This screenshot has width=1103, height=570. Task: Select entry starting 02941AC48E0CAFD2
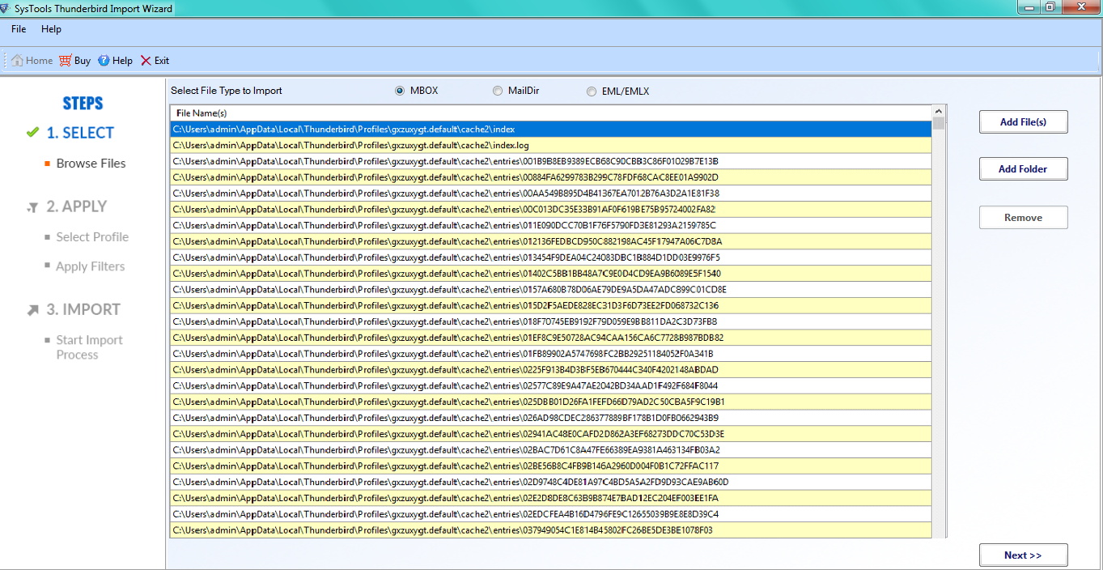pos(550,433)
